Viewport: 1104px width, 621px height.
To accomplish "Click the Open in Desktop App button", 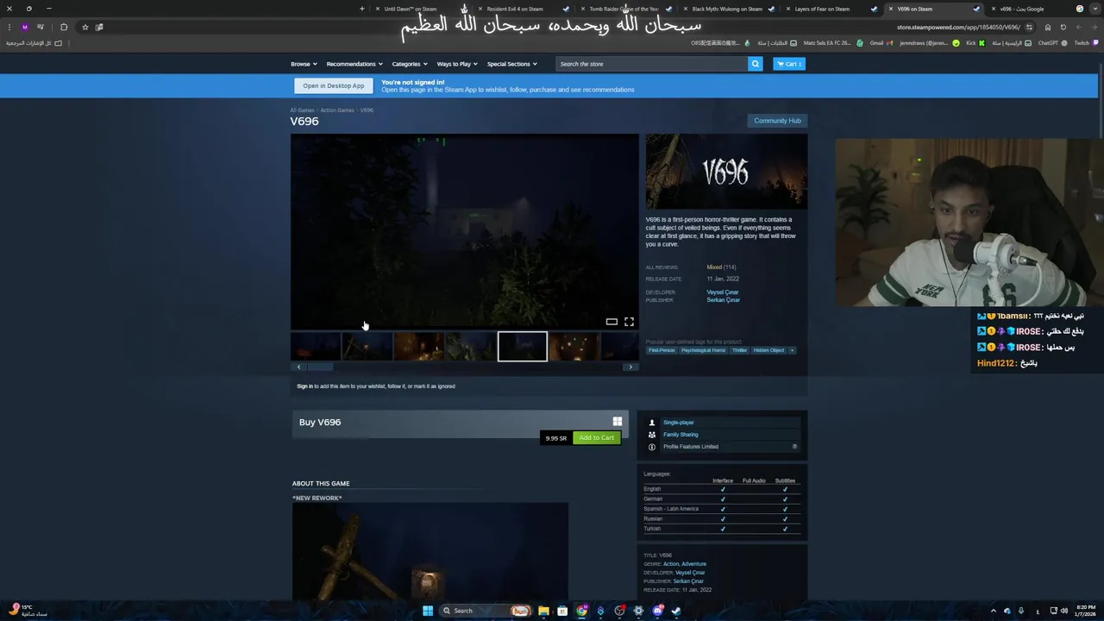I will click(334, 85).
